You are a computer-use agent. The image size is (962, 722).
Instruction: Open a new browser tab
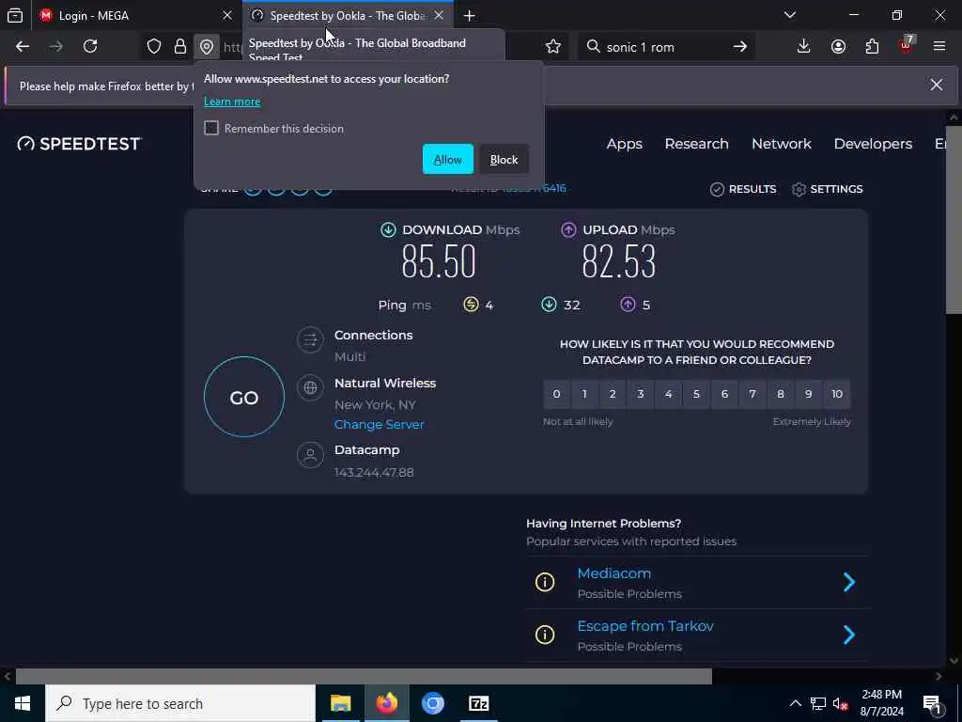[x=470, y=16]
